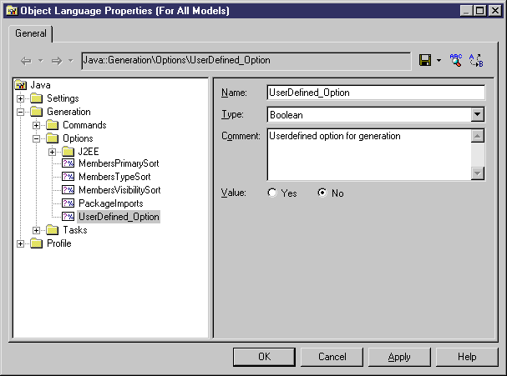Select the Yes radio button
This screenshot has height=376, width=507.
272,193
